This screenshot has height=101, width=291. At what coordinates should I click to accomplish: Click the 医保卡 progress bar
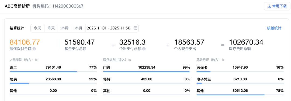(x=240, y=72)
